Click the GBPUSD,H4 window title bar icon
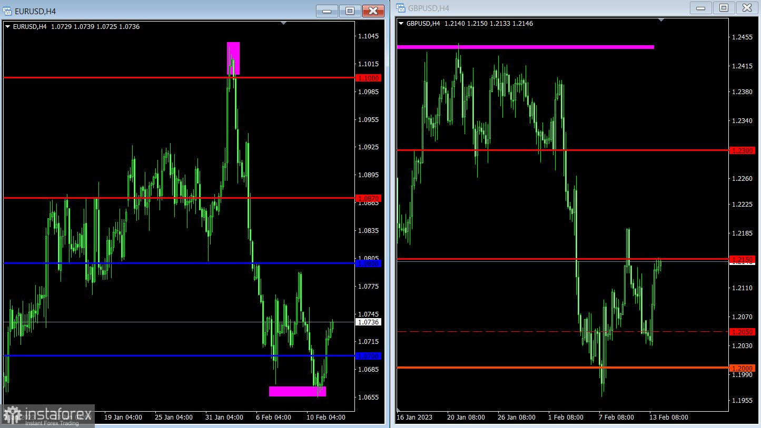The height and width of the screenshot is (428, 761). (401, 8)
